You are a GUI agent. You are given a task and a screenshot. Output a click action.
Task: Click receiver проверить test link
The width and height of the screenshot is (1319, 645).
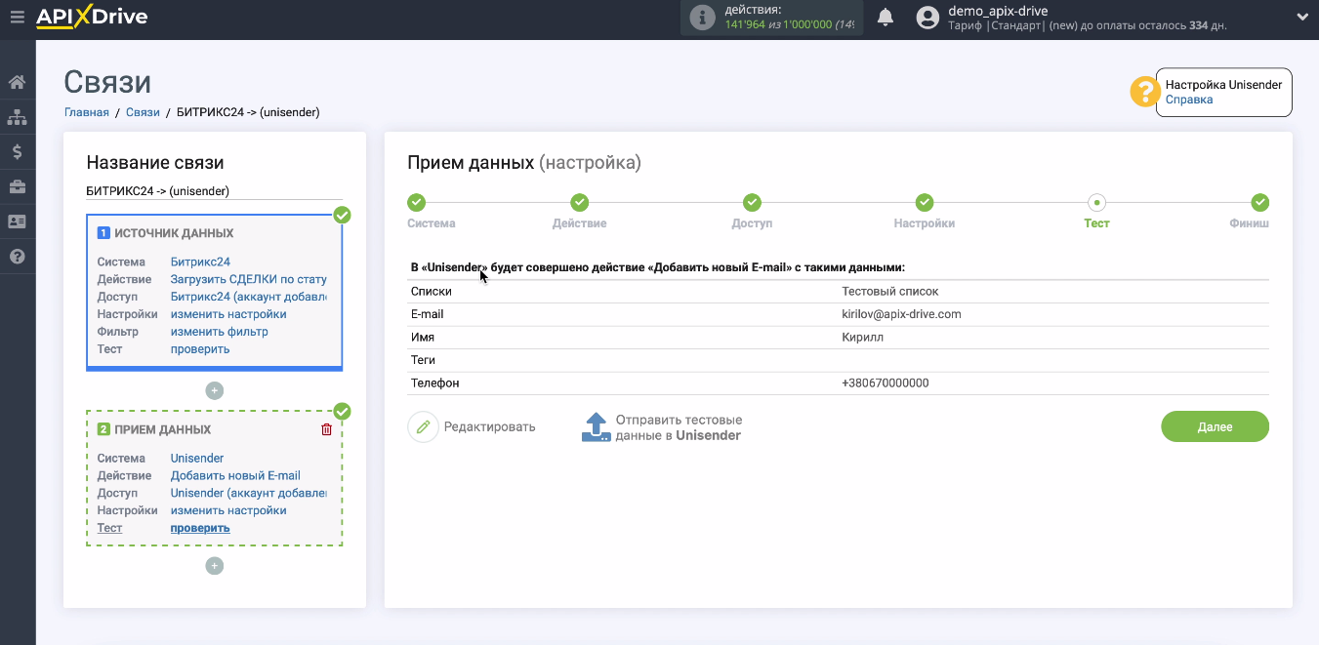(200, 528)
